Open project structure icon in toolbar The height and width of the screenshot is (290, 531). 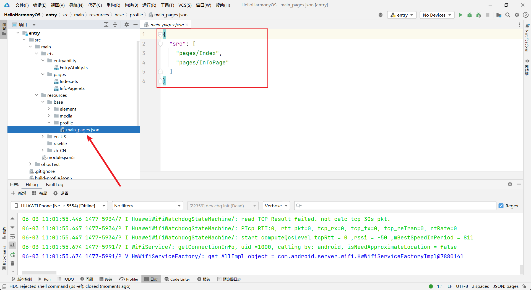[499, 15]
